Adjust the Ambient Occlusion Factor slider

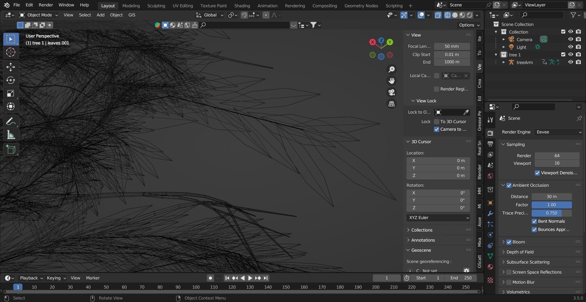[552, 205]
